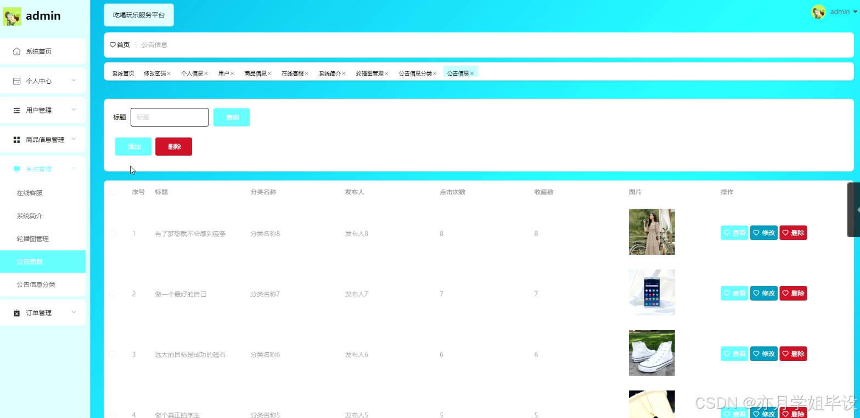Image resolution: width=860 pixels, height=418 pixels.
Task: Click the home icon beside 系统首页
Action: pyautogui.click(x=16, y=51)
